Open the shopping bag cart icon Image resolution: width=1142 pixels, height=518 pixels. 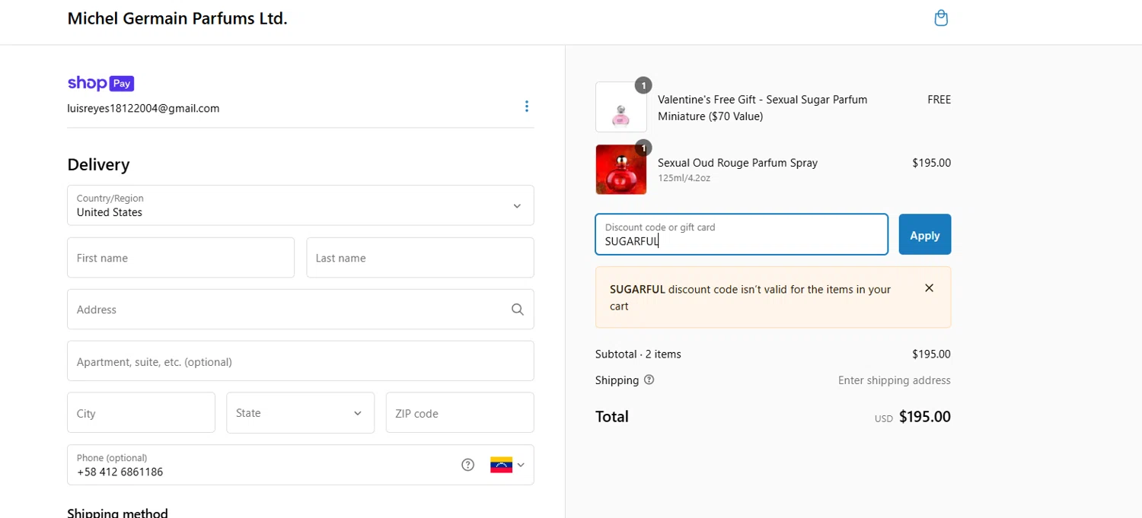click(x=941, y=18)
